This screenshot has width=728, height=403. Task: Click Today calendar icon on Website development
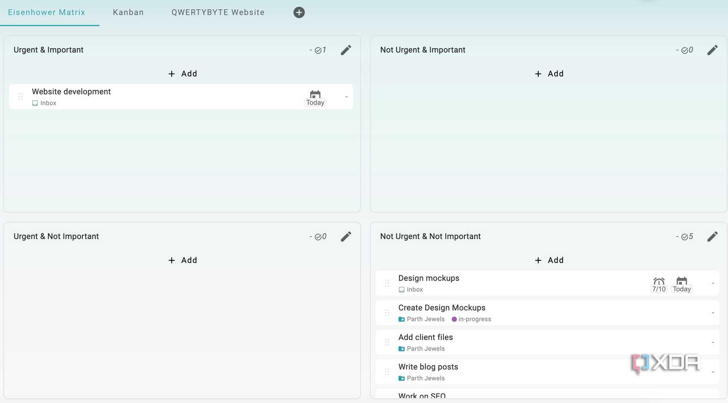coord(315,98)
